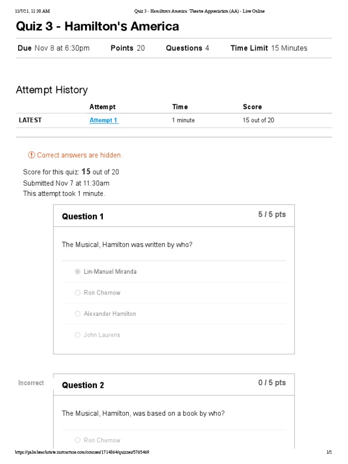
Task: Select the Lin-Manuel Miranda radio button
Action: (77, 271)
